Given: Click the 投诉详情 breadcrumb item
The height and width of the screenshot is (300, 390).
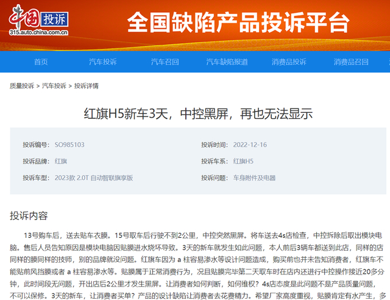Looking at the screenshot, I should (87, 86).
